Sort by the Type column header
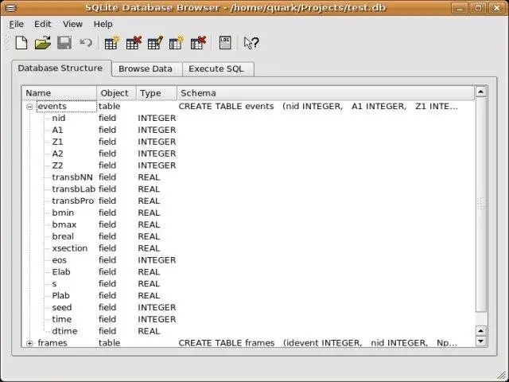The image size is (509, 382). 157,93
